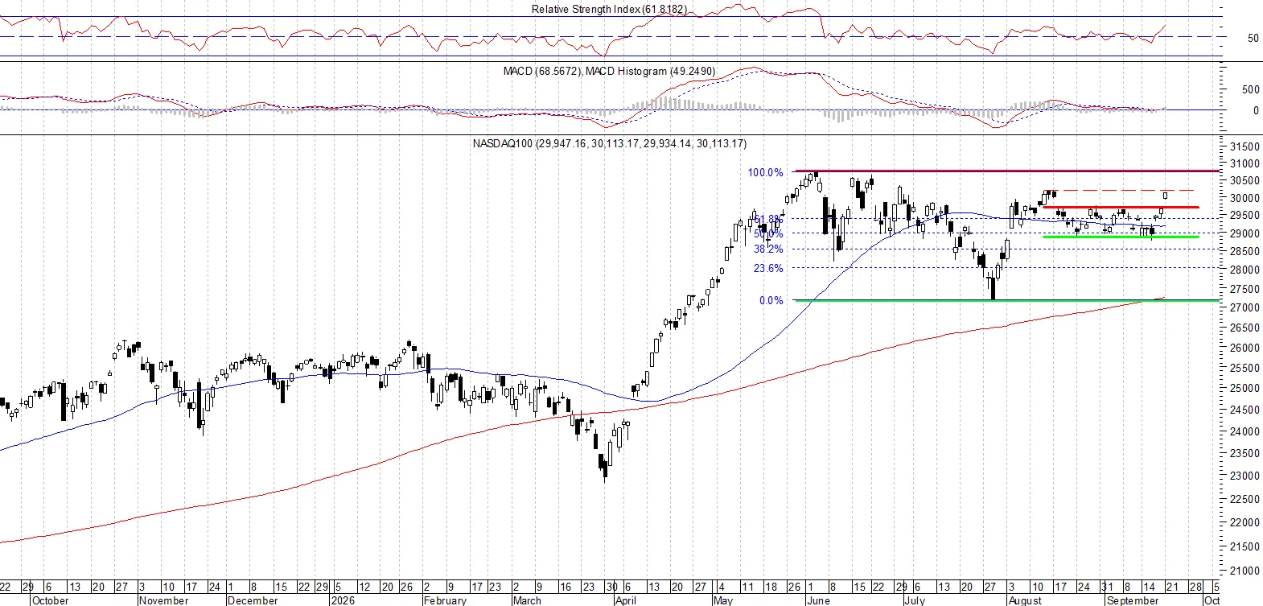Click the 30500 price axis label

[x=1244, y=181]
